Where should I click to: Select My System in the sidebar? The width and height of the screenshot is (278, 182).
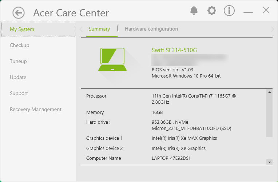(22, 29)
